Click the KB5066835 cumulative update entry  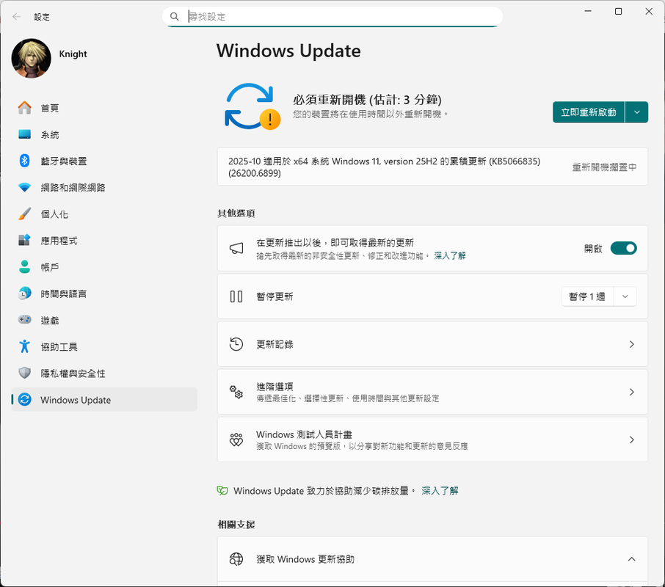432,167
